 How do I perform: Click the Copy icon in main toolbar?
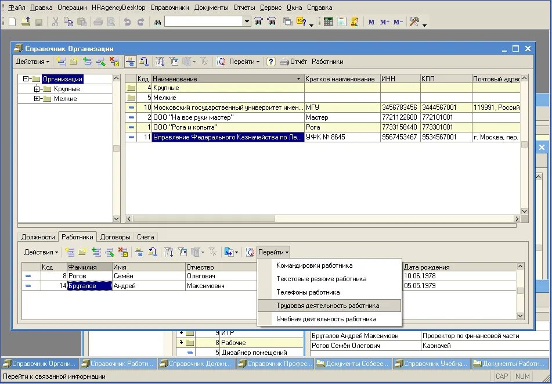68,21
